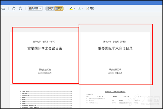Expand the text underline dropdown arrow

point(83,8)
